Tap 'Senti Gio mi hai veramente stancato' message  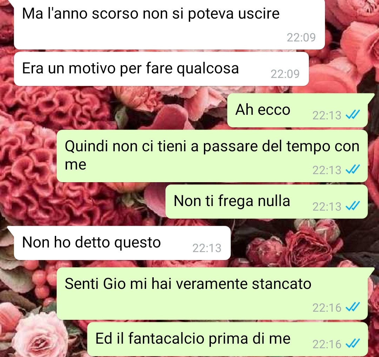[x=212, y=293]
